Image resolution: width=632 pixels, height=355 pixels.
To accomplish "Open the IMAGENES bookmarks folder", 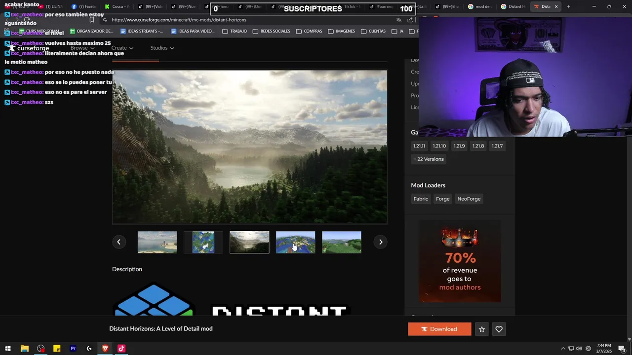I will 341,31.
